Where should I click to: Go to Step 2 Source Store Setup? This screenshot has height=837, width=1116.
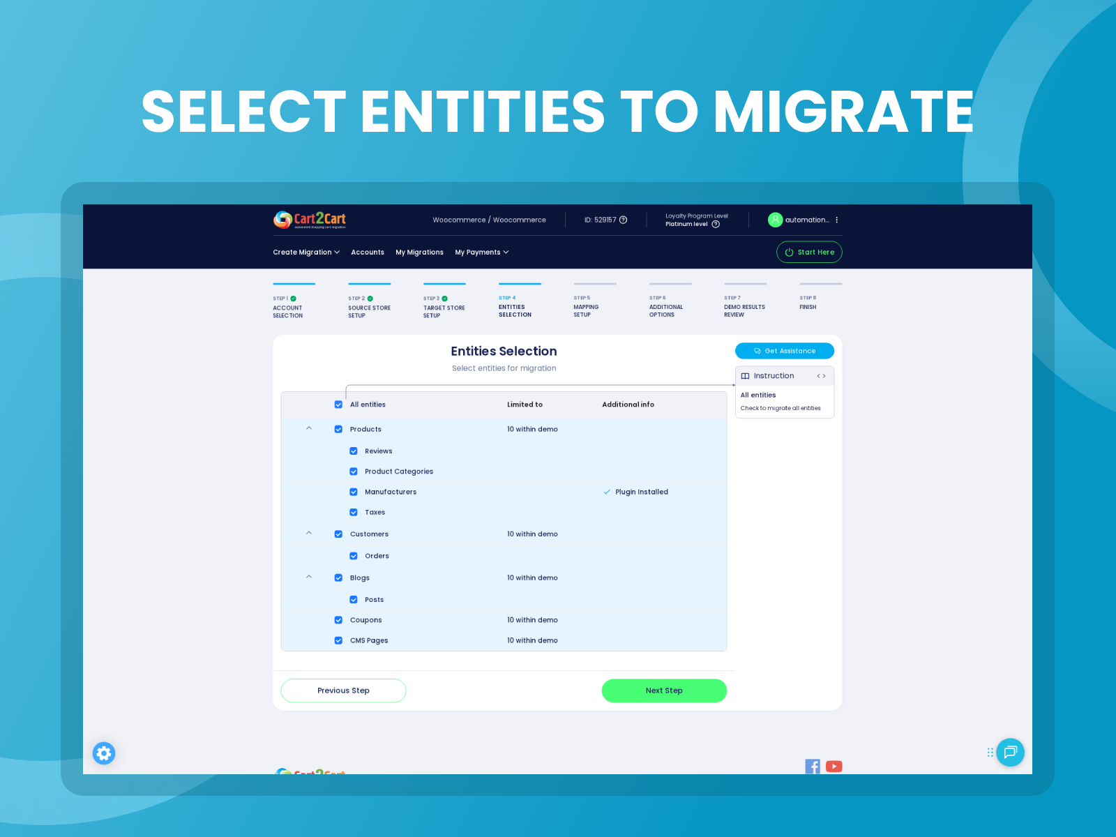tap(370, 302)
